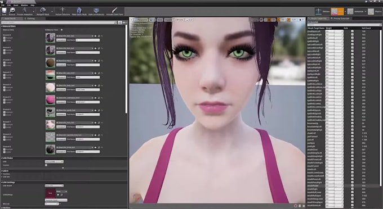Viewport: 383px width, 209px height.
Task: Open the LOD Import dropdown
Action: pos(54,185)
